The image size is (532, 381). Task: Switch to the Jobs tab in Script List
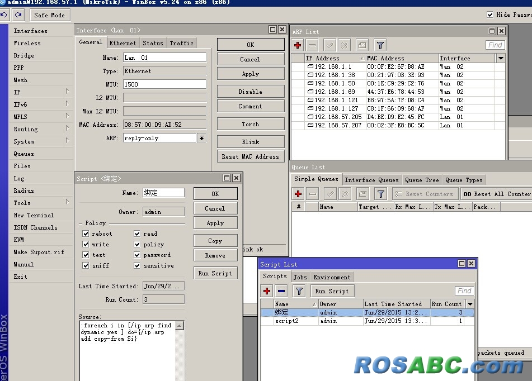pos(300,277)
